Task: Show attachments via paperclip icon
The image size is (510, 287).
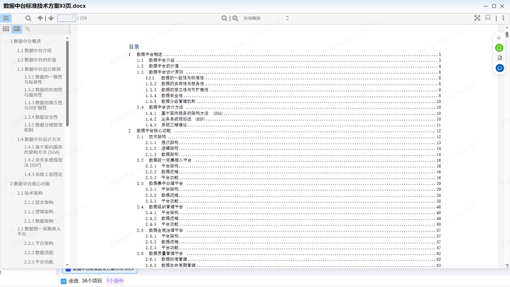Action: pos(27,29)
